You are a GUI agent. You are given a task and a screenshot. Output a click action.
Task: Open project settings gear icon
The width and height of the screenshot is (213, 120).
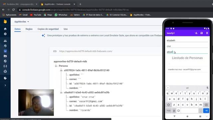(x=5, y=34)
